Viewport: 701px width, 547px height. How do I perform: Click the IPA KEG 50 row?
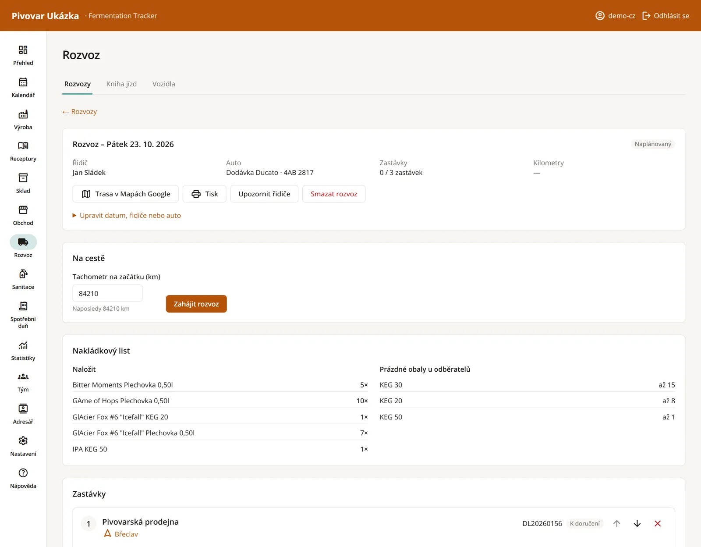coord(220,449)
